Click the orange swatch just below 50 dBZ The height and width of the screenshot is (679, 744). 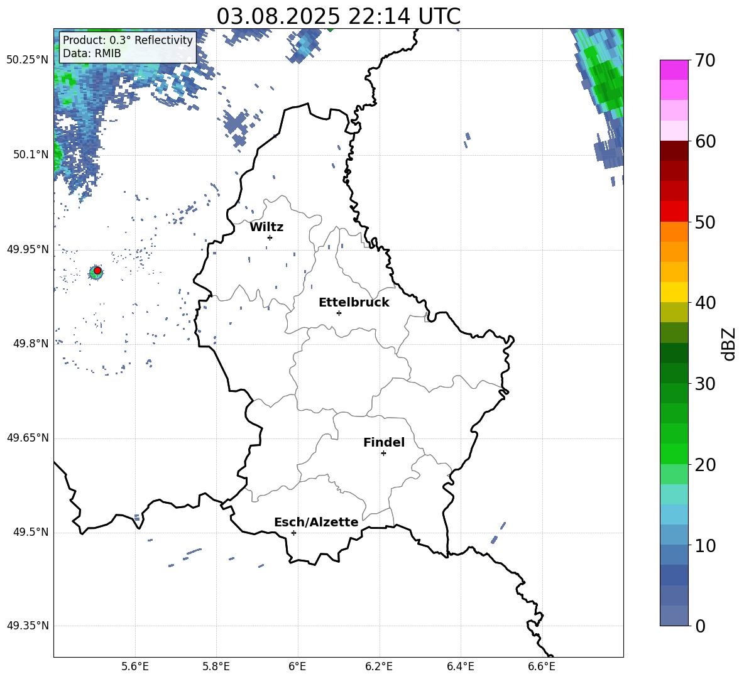click(674, 231)
